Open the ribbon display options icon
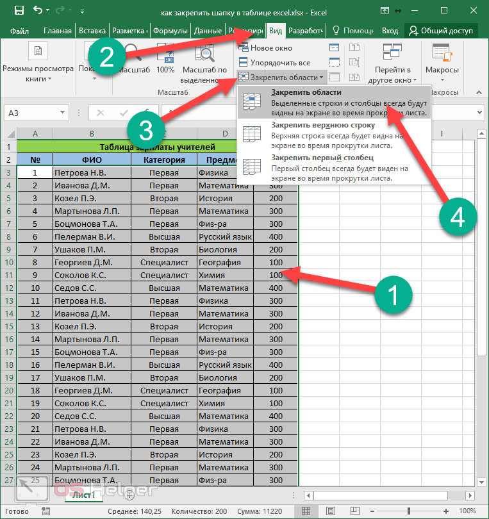The image size is (489, 519). point(385,11)
